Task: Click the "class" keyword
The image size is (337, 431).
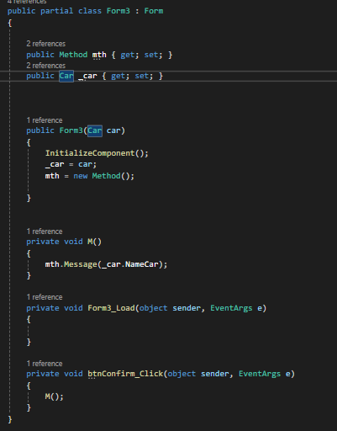Action: [90, 11]
